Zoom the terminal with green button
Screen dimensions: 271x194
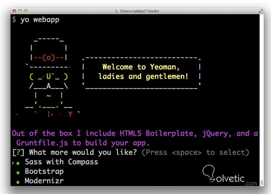coord(26,11)
